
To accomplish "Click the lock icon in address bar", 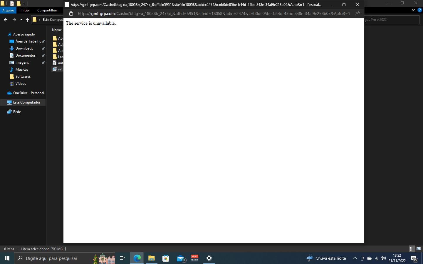I will [71, 13].
